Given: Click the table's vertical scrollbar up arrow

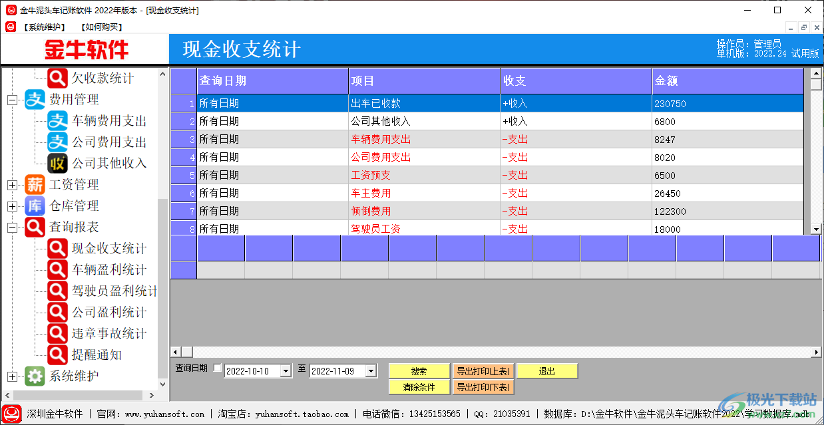Looking at the screenshot, I should (816, 72).
